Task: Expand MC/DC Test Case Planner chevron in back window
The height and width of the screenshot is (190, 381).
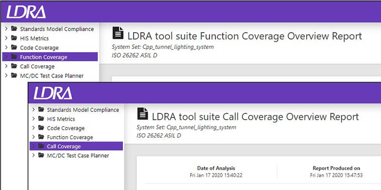Action: [x=6, y=76]
